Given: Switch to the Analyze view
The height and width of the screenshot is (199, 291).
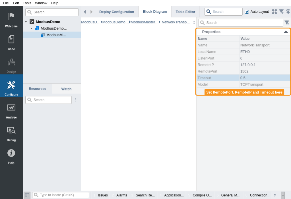Looking at the screenshot, I should [x=11, y=110].
